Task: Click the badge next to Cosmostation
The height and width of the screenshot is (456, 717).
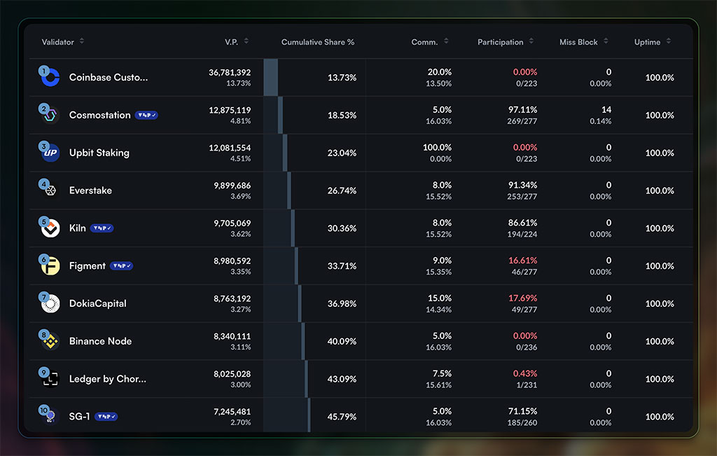Action: (146, 116)
